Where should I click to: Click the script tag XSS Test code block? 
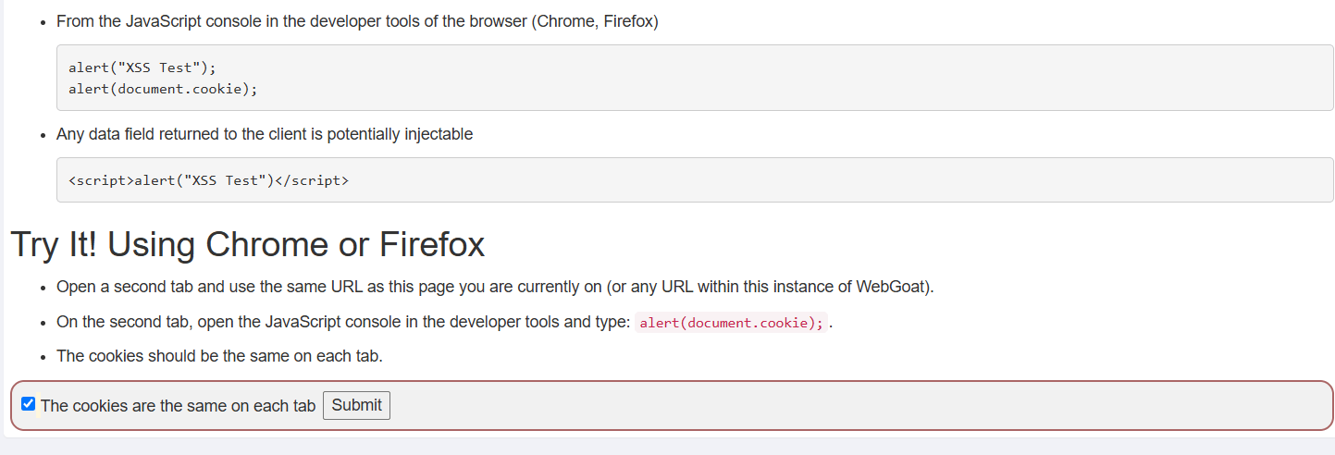[x=695, y=180]
